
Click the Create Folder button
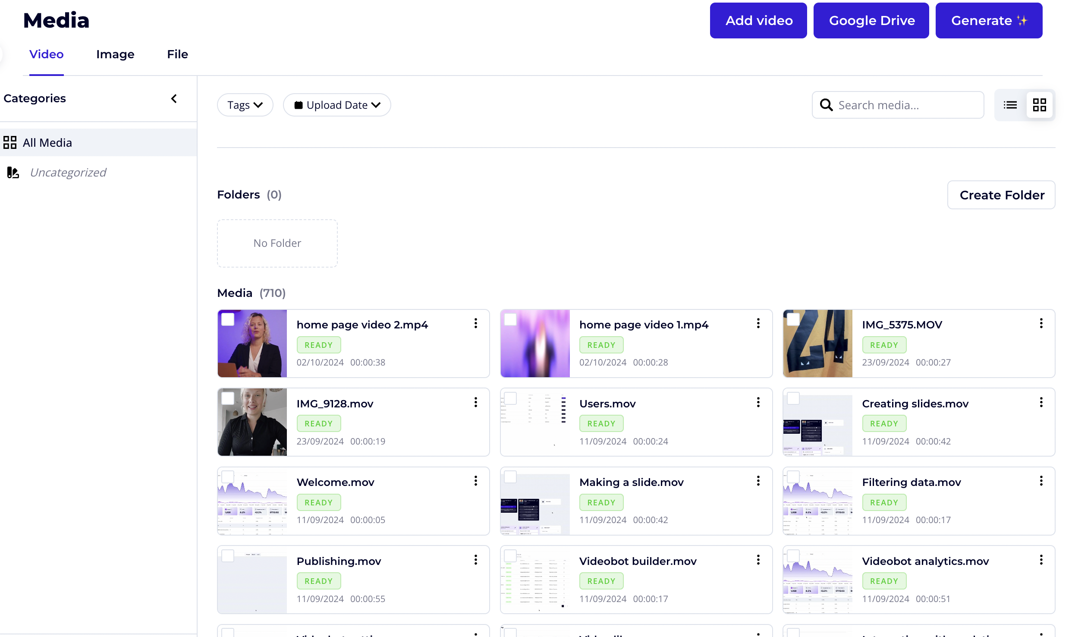tap(1001, 195)
